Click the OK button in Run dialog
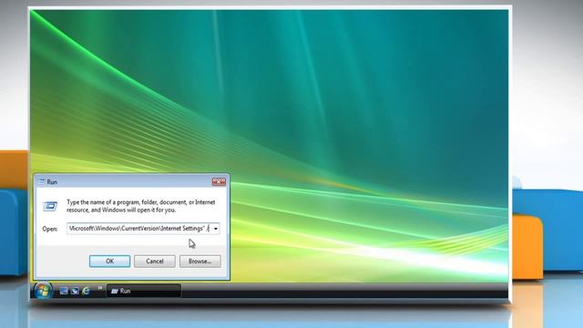 click(109, 261)
